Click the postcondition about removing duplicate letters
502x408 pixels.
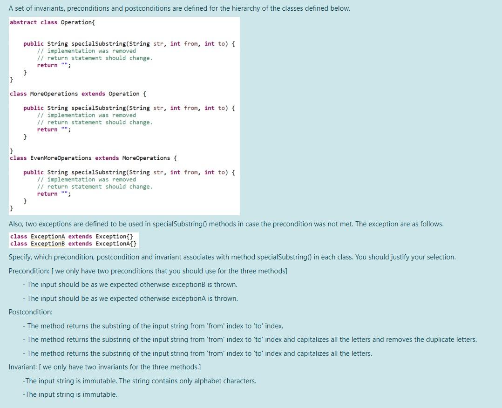(249, 339)
